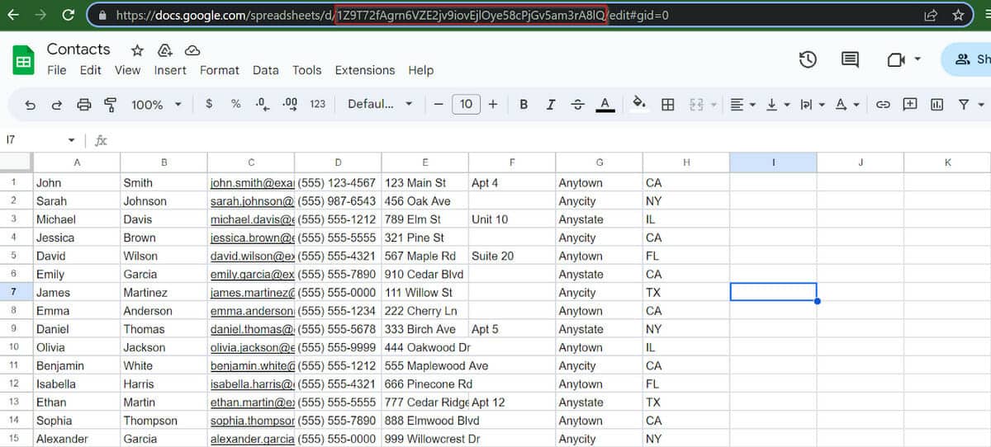991x447 pixels.
Task: Open the text color picker
Action: [x=605, y=104]
